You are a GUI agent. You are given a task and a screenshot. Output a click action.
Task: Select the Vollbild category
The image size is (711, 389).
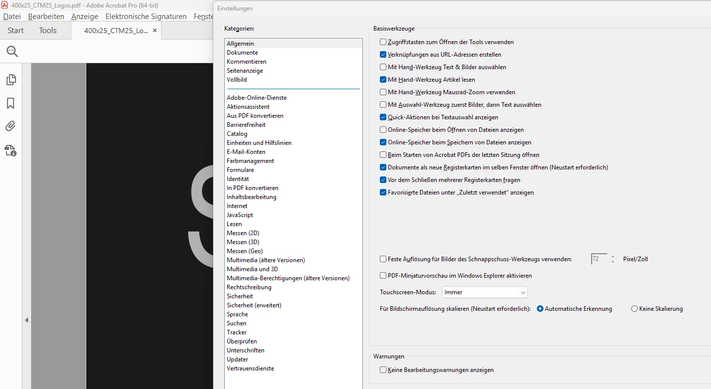coord(294,80)
